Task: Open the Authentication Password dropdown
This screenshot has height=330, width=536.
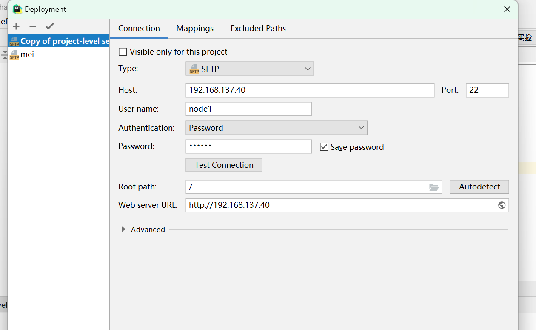Action: coord(277,128)
